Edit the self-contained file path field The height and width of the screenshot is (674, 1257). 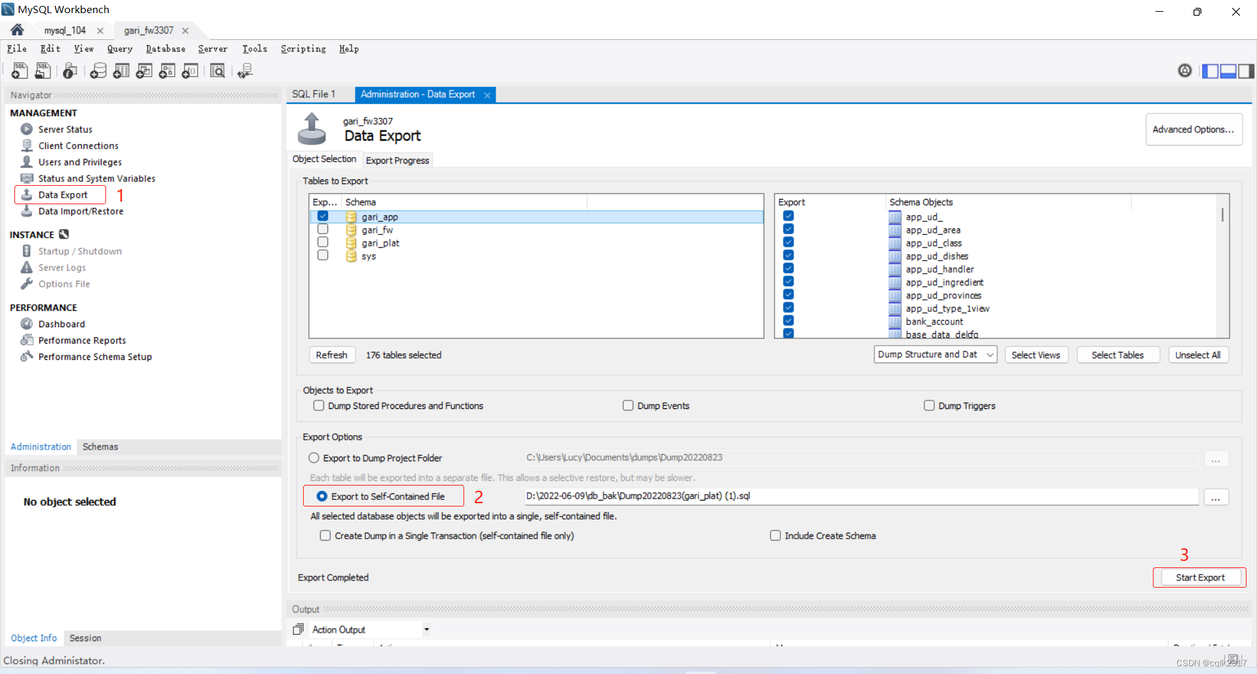(861, 496)
